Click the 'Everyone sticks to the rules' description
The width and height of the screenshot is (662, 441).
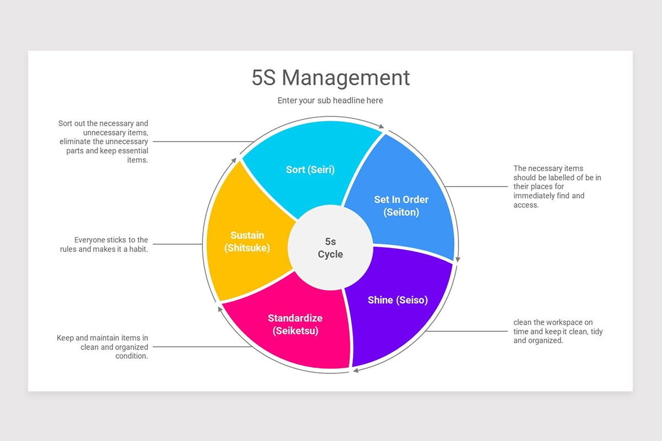(x=104, y=244)
